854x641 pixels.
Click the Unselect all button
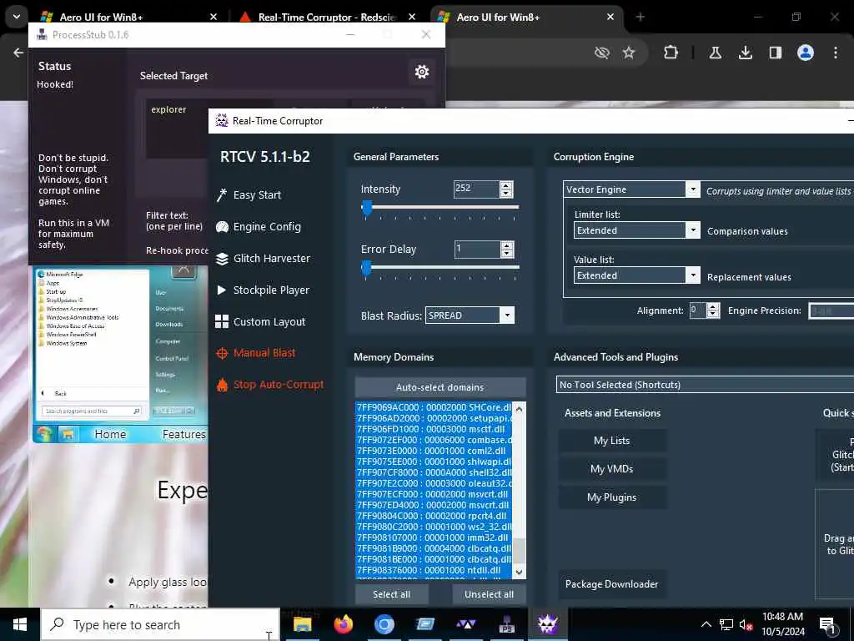coord(489,594)
